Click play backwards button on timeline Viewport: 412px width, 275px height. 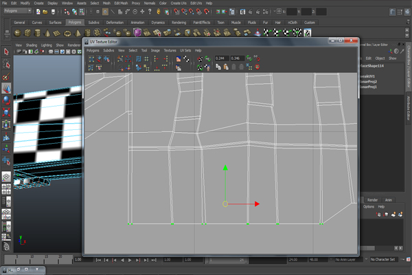point(122,260)
